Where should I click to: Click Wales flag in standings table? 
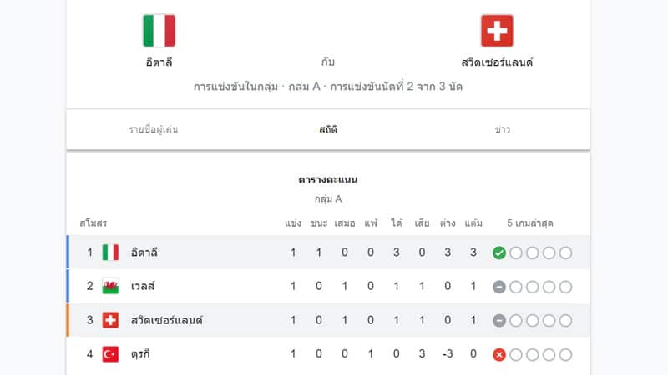[x=110, y=286]
